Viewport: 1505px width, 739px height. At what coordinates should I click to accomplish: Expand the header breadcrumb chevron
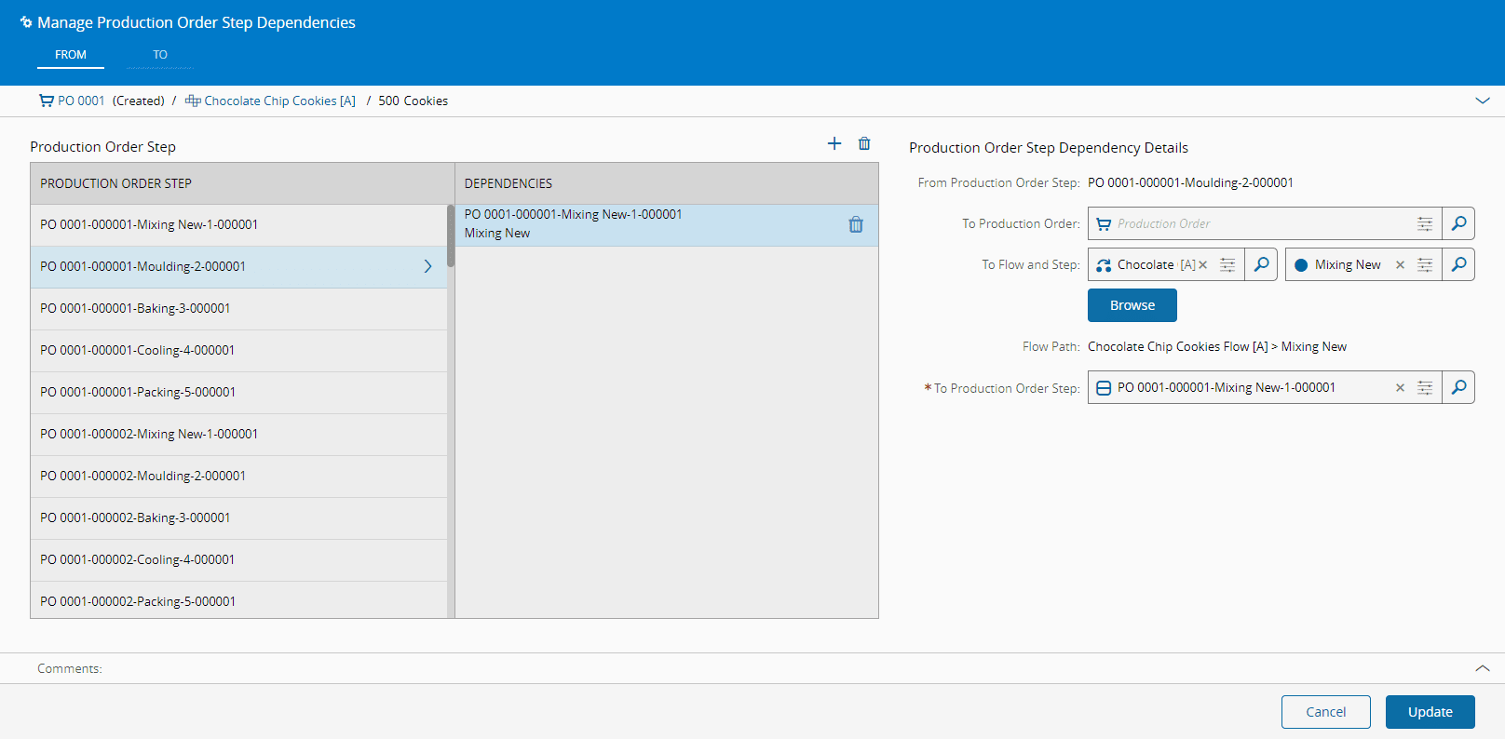[x=1483, y=101]
